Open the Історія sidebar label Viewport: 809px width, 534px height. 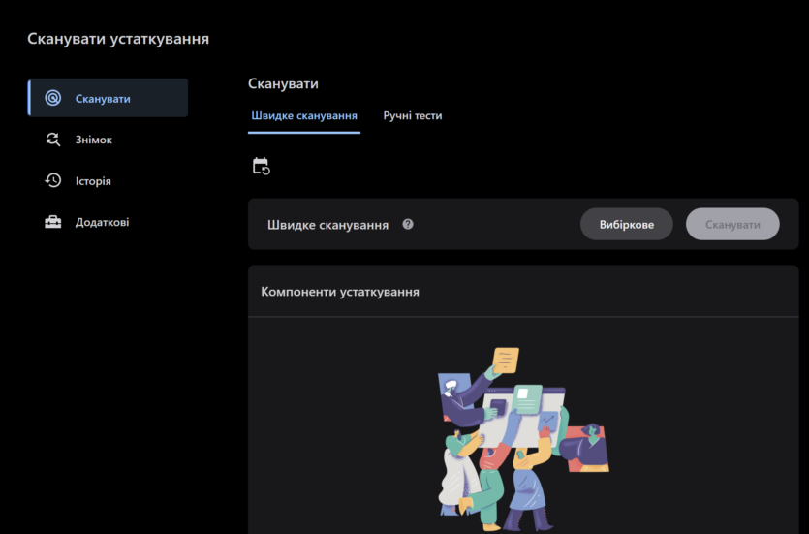click(x=93, y=181)
